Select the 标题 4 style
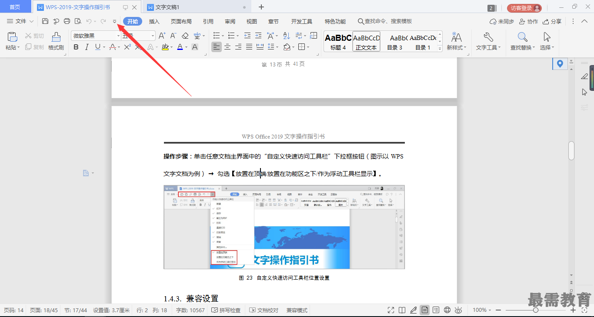Viewport: 594px width, 317px height. point(338,42)
